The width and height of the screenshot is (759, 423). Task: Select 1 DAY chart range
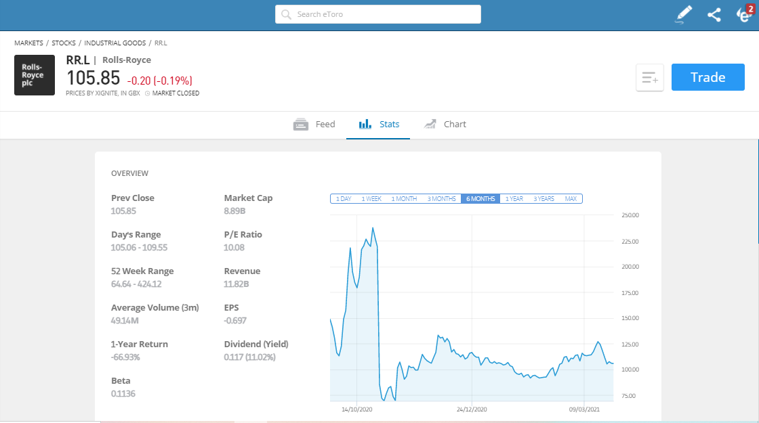click(344, 199)
